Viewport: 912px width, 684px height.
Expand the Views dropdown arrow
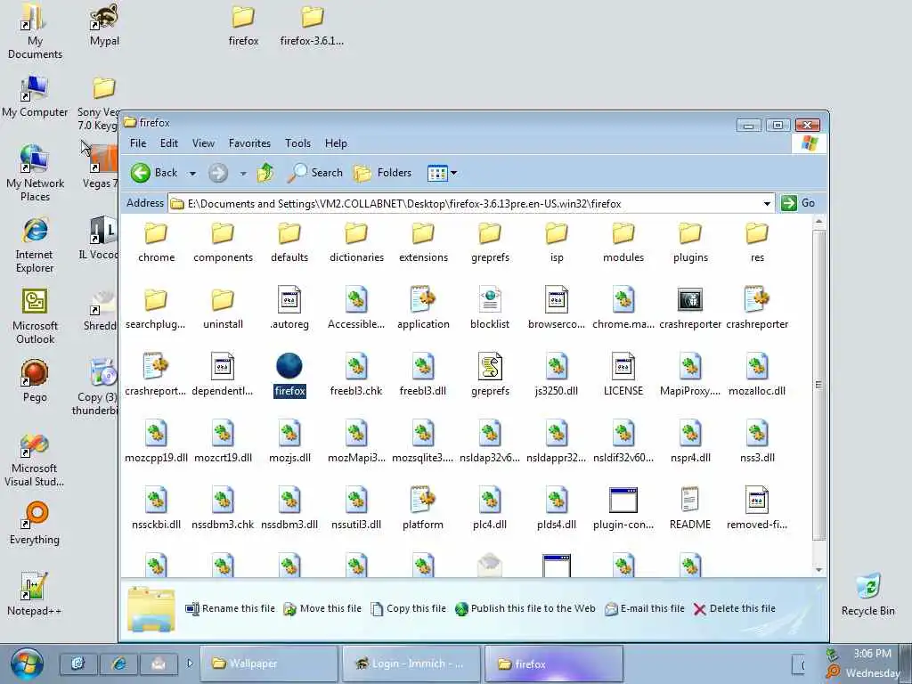tap(453, 173)
